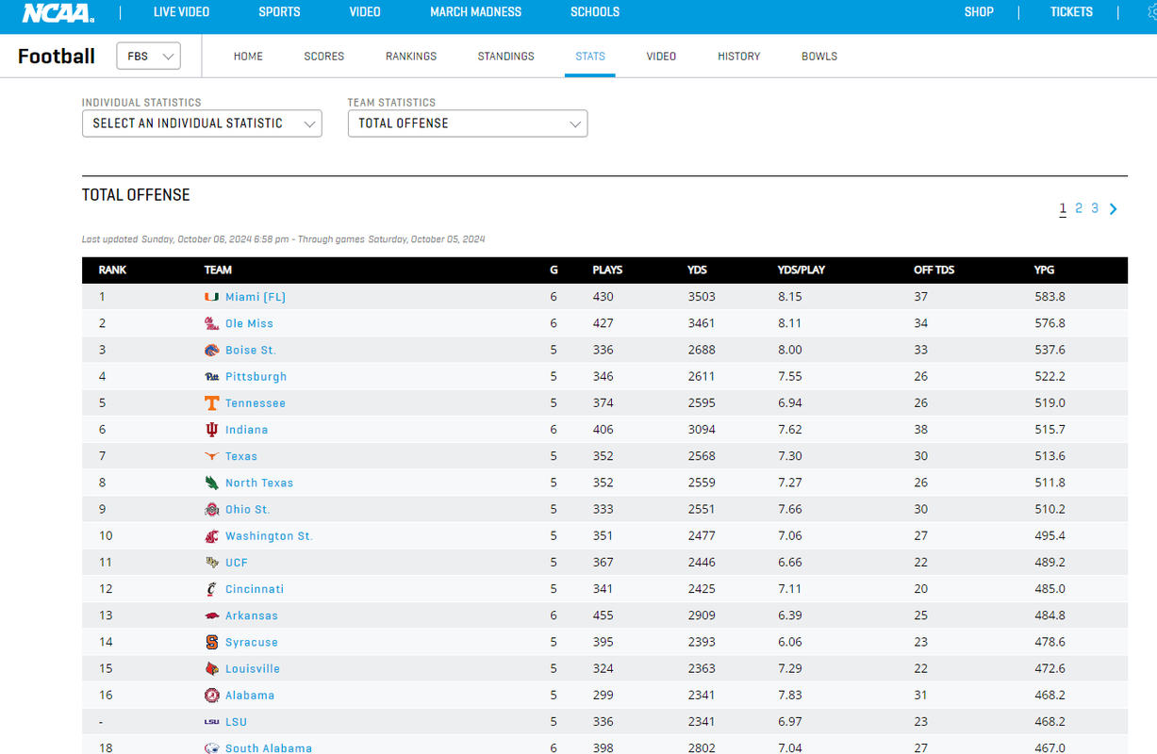The width and height of the screenshot is (1157, 754).
Task: Switch to Video tab in Football nav
Action: tap(661, 57)
